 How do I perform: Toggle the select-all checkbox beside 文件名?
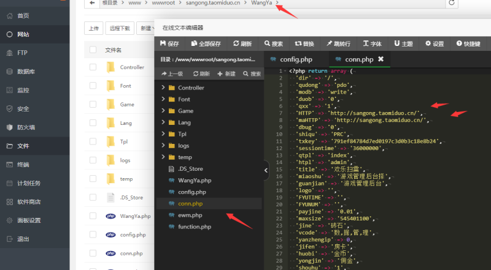(x=93, y=50)
